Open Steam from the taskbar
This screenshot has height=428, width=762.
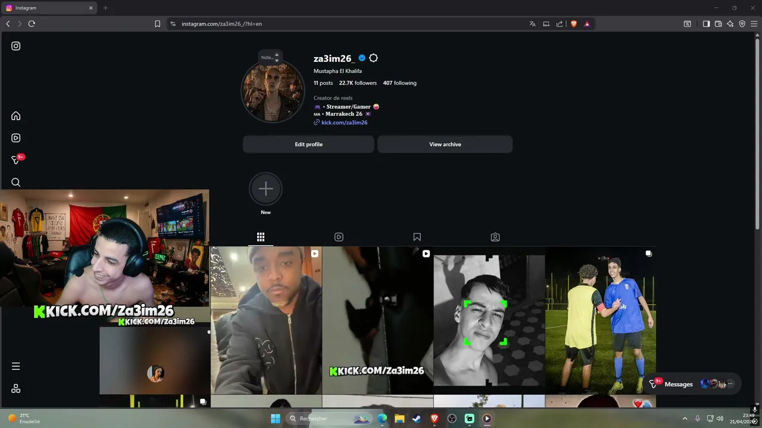(417, 418)
